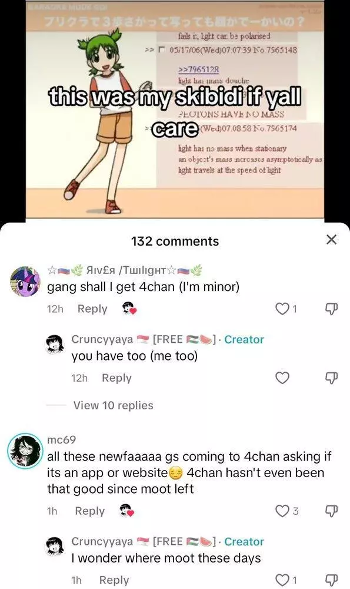Like the "I wonder where moot" reply
350x589 pixels.
pyautogui.click(x=282, y=580)
